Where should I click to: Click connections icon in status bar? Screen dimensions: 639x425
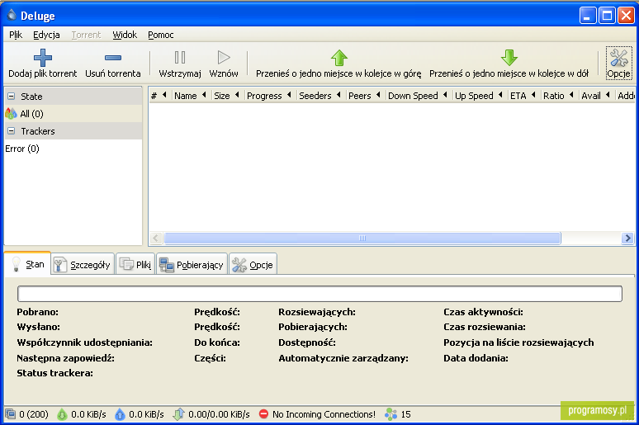point(10,414)
